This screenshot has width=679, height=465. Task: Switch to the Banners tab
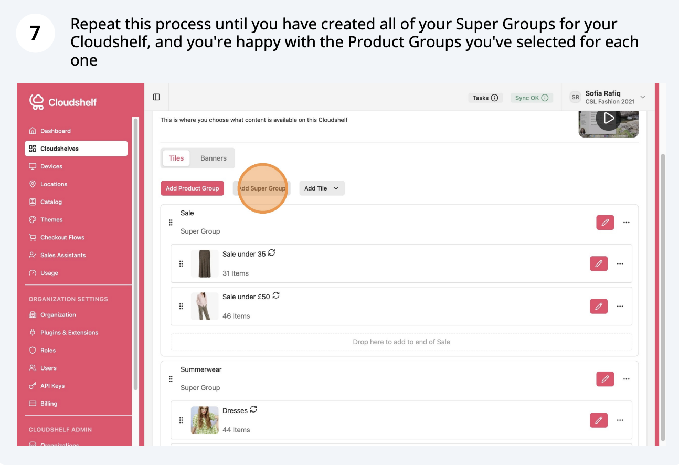coord(214,158)
